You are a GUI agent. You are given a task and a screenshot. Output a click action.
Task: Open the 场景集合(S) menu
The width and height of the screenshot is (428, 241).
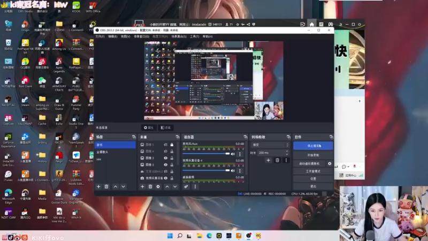pos(179,36)
